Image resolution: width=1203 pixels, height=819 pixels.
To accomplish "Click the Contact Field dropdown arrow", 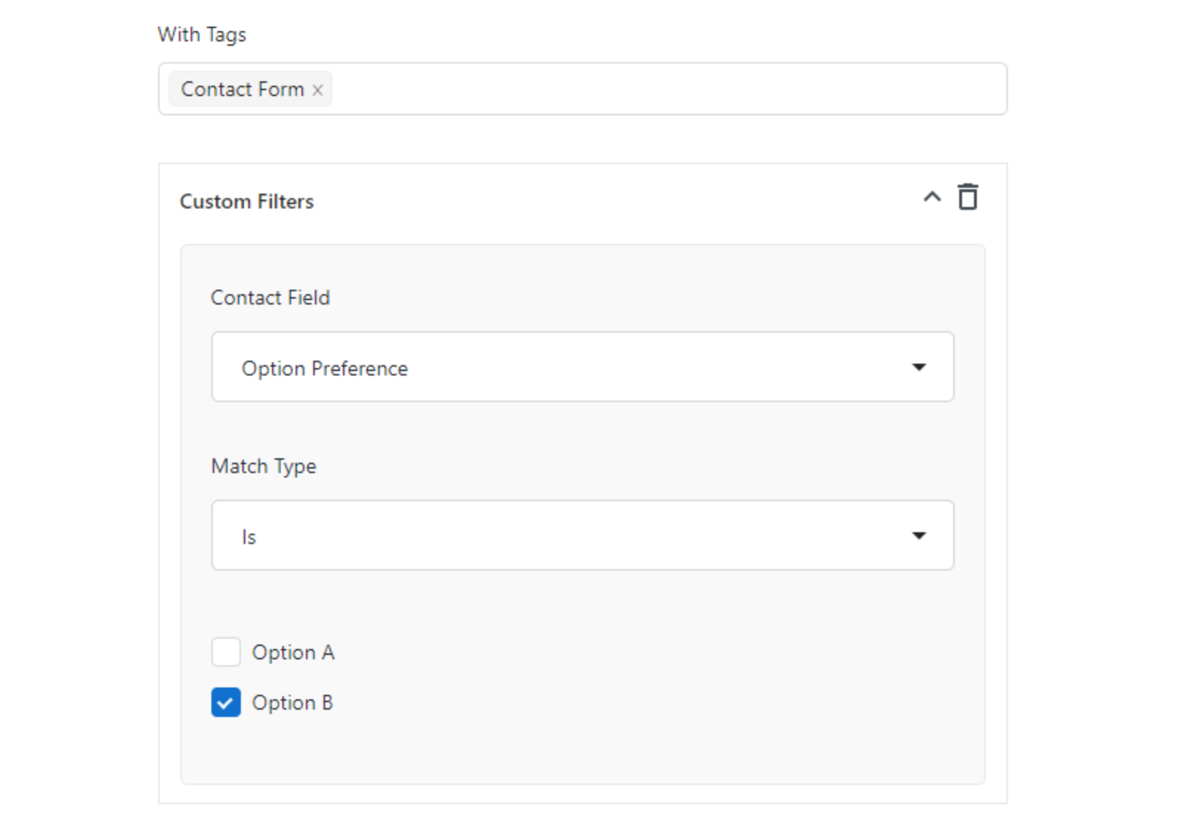I will tap(919, 367).
